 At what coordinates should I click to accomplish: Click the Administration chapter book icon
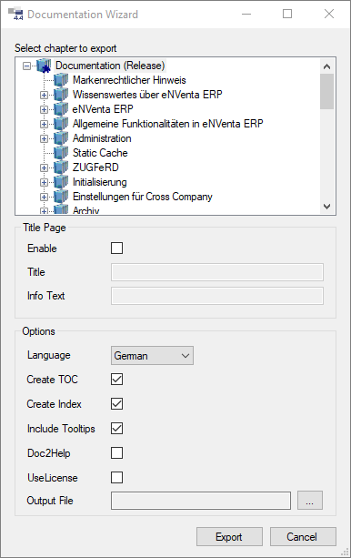(61, 138)
